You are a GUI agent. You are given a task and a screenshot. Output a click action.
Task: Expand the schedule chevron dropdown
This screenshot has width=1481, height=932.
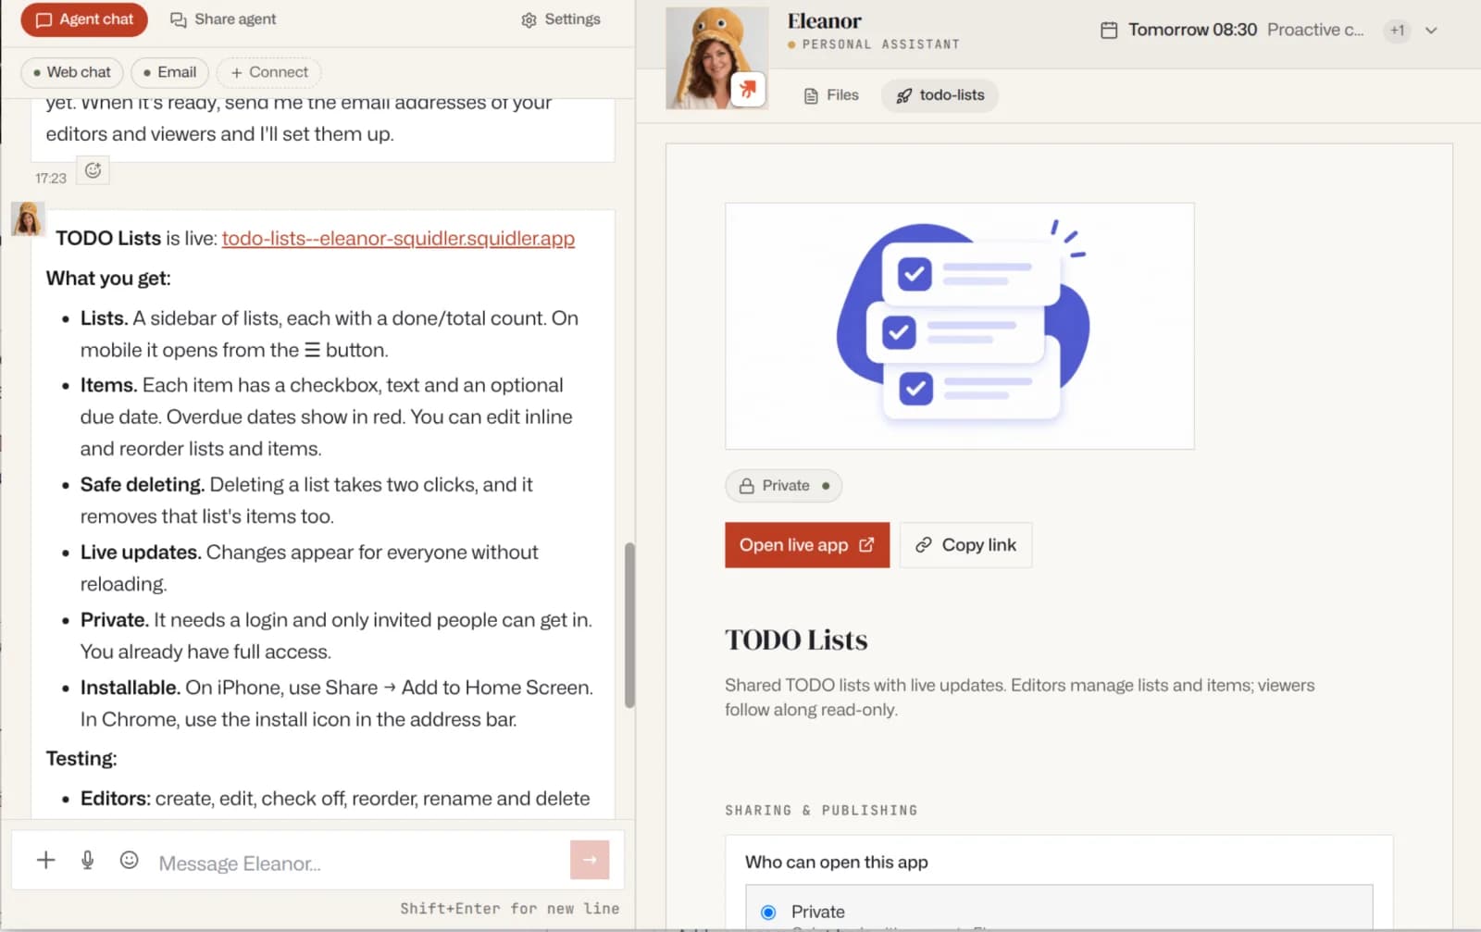(1431, 31)
